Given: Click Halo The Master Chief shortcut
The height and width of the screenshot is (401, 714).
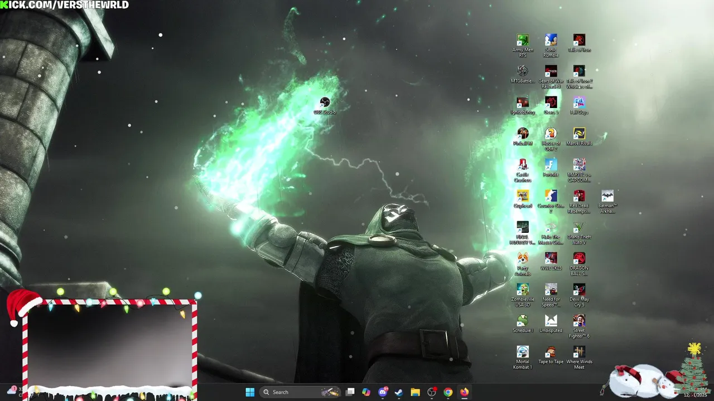Looking at the screenshot, I should (551, 233).
